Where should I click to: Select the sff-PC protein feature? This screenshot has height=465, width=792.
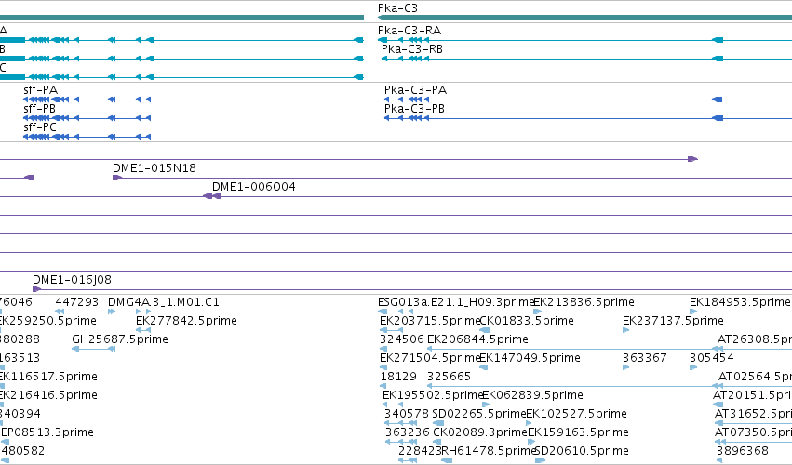87,137
